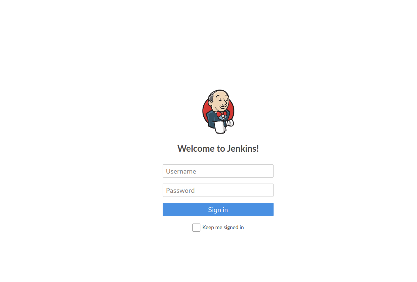This screenshot has height=282, width=417.
Task: Click the 'Sign in' text on the button
Action: pyautogui.click(x=218, y=210)
